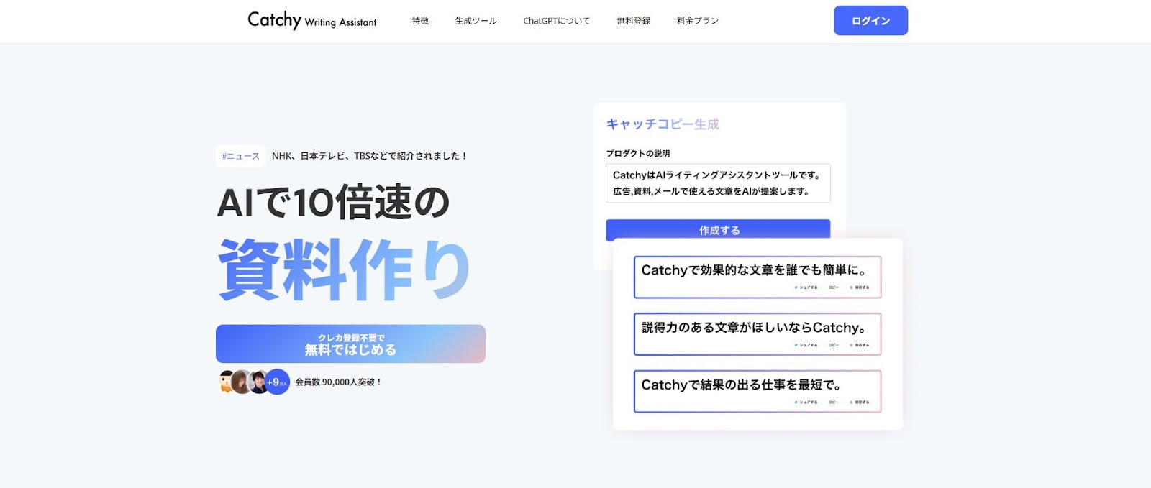1151x488 pixels.
Task: Save the 'Catchyで効果的な文章を誰でも簡単に。' result
Action: (x=860, y=287)
